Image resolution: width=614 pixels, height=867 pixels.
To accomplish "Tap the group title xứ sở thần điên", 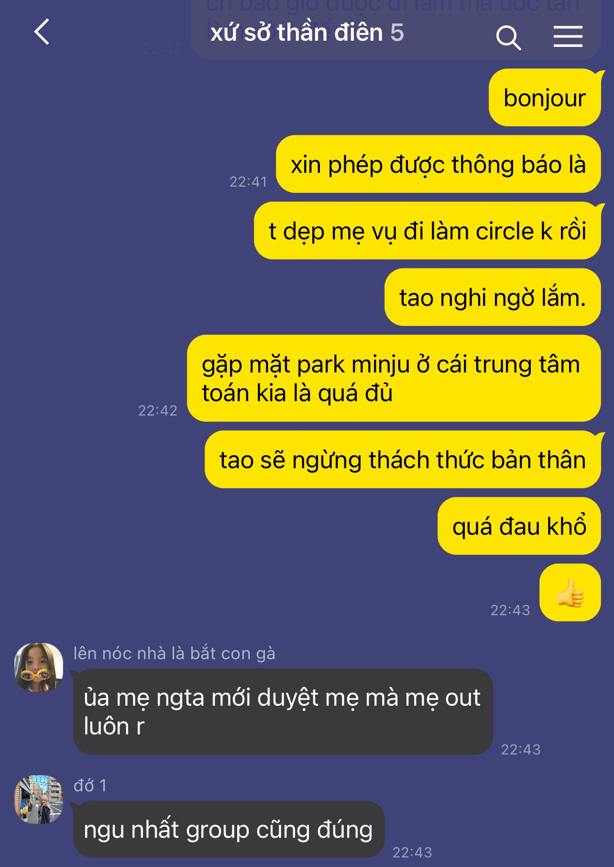I will (296, 33).
